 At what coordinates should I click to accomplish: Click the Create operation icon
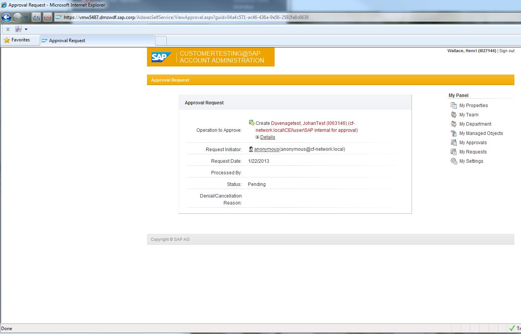pyautogui.click(x=251, y=123)
